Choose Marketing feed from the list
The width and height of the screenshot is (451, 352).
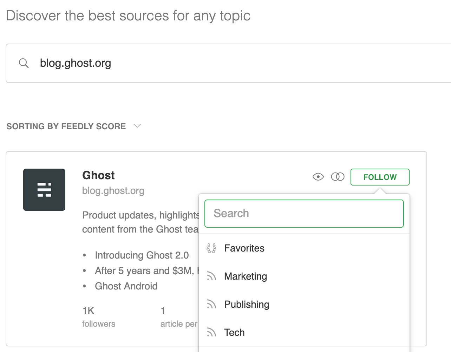point(246,276)
